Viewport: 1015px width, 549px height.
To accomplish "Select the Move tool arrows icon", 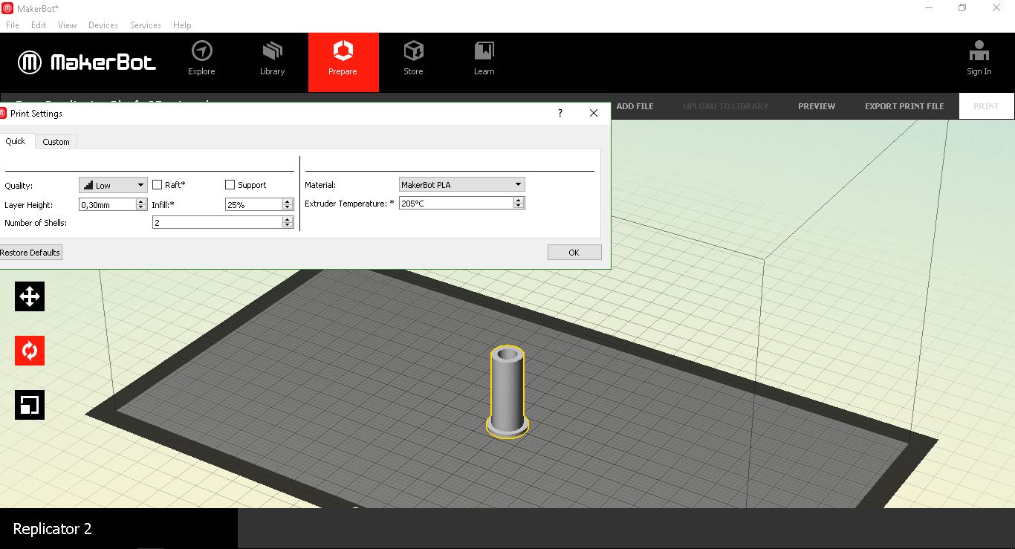I will pos(30,296).
